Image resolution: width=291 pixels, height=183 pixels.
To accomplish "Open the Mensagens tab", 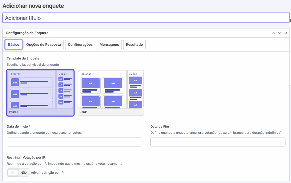I will click(x=109, y=44).
